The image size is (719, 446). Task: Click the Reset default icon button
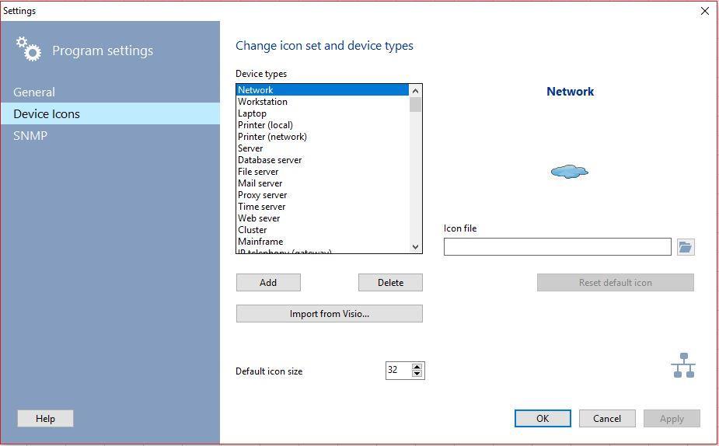coord(616,282)
